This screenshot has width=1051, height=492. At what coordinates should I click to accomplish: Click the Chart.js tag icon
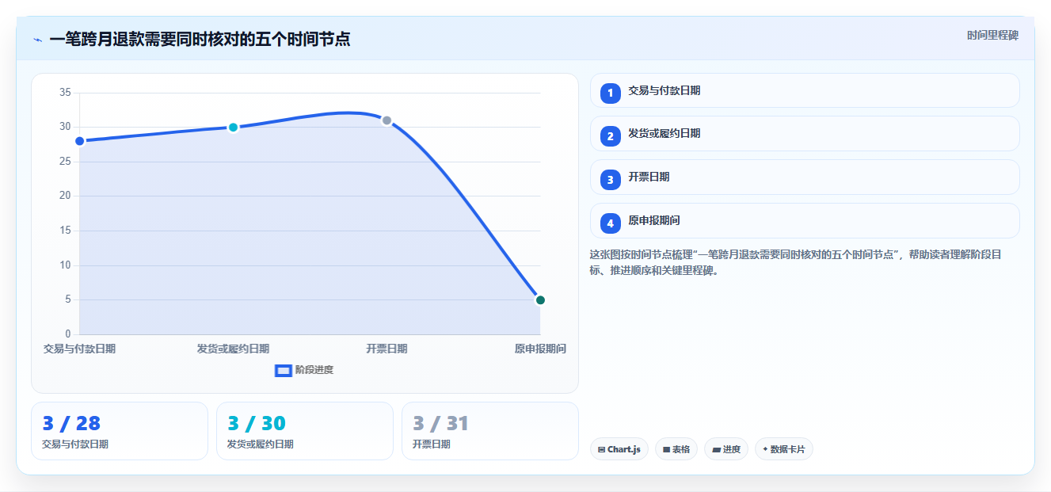pyautogui.click(x=602, y=450)
